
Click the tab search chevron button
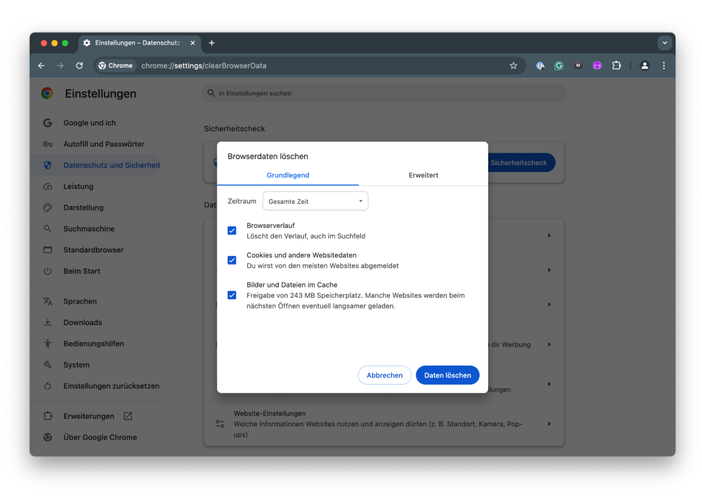click(x=665, y=43)
